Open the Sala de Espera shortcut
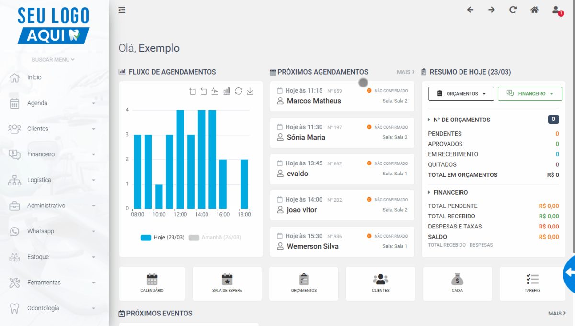Viewport: 575px width, 326px height. coord(227,283)
